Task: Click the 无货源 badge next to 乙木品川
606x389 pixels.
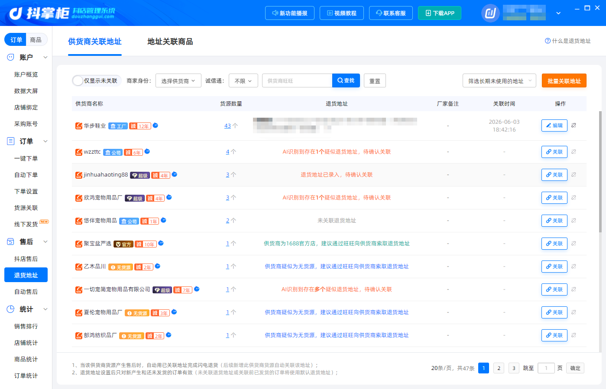Action: pos(120,267)
